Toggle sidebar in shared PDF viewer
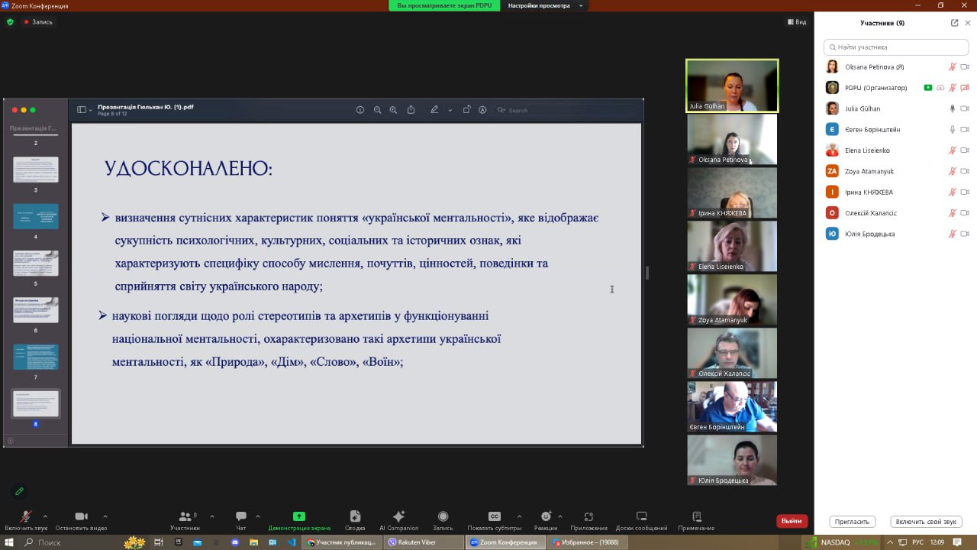This screenshot has width=977, height=550. [x=82, y=110]
